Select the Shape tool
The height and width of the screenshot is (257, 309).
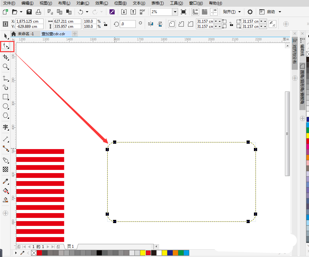click(6, 46)
